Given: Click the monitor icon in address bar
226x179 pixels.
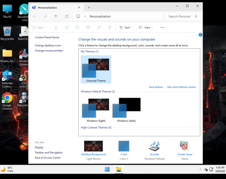Looking at the screenshot, I should click(x=78, y=16).
